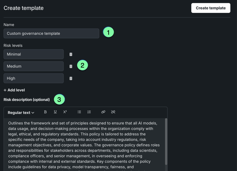Screen dimensions: 237x171
Task: Delete the Minimal risk level
Action: pyautogui.click(x=71, y=54)
